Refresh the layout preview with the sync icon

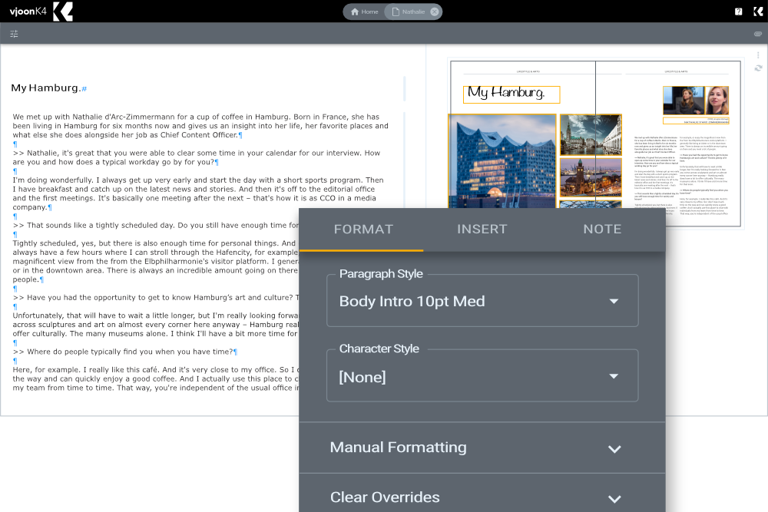pos(758,68)
